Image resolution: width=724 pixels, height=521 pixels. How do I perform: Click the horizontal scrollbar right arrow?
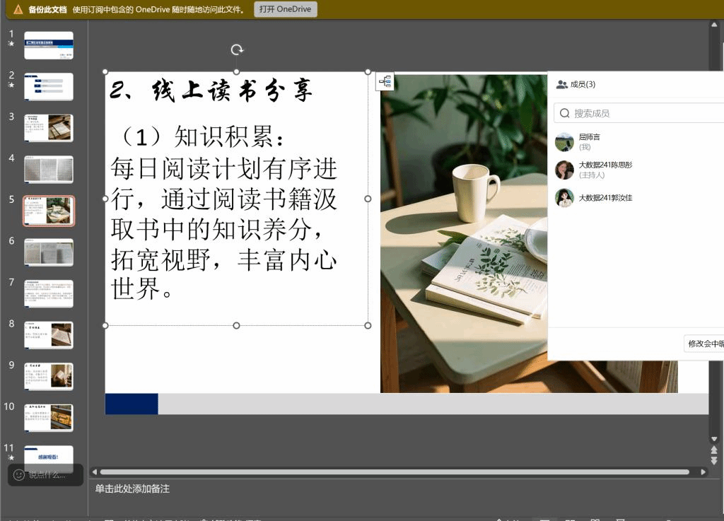(703, 472)
